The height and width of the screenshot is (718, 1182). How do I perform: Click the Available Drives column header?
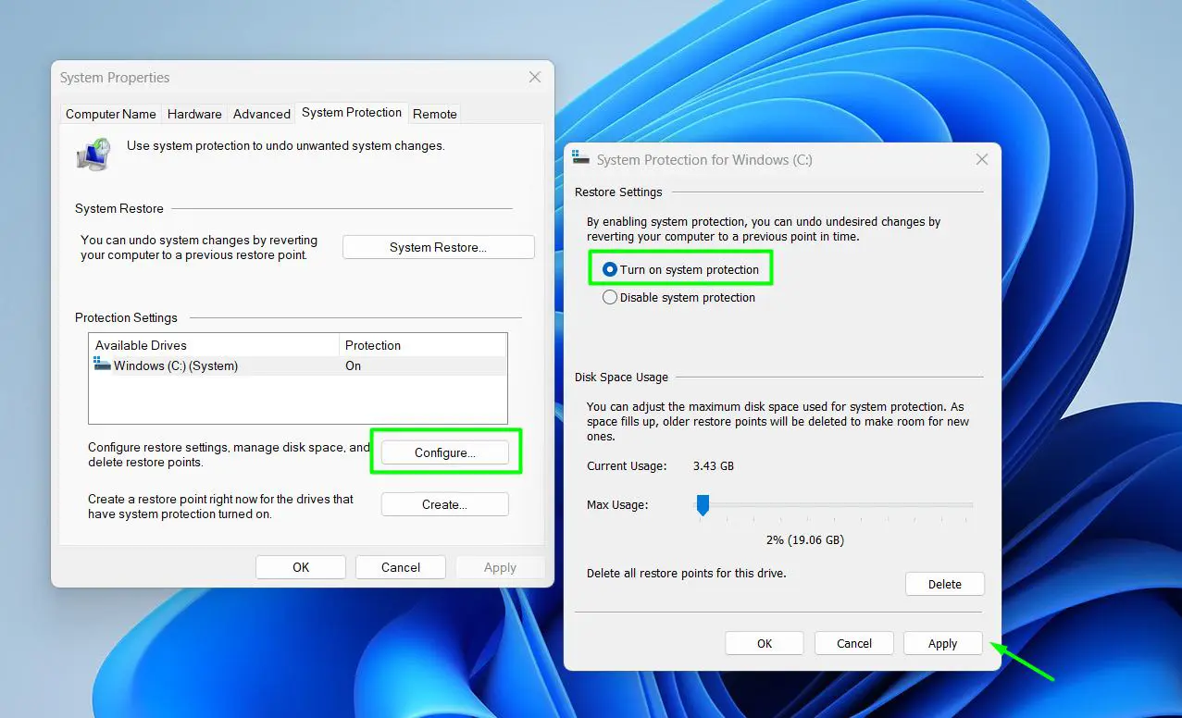(x=141, y=344)
